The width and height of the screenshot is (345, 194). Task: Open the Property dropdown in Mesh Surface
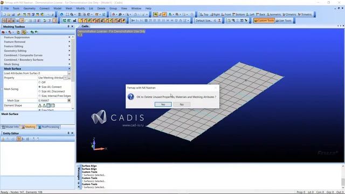pyautogui.click(x=65, y=78)
